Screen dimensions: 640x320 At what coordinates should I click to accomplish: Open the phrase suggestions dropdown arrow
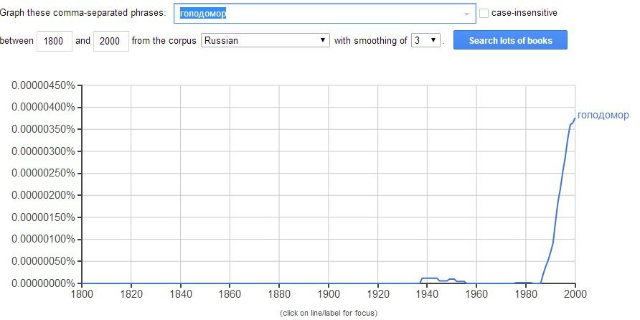click(x=466, y=14)
